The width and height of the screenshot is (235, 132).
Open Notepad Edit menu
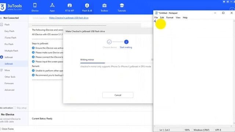pyautogui.click(x=162, y=18)
